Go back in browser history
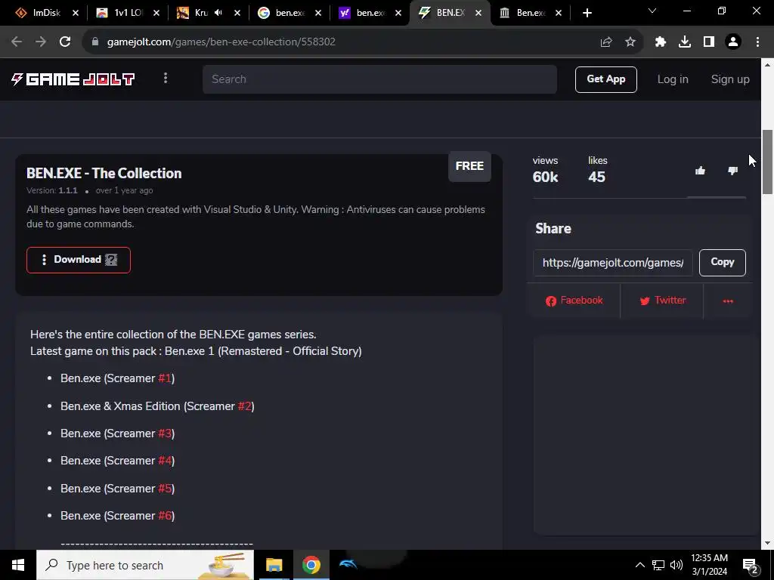The height and width of the screenshot is (580, 774). 17,42
